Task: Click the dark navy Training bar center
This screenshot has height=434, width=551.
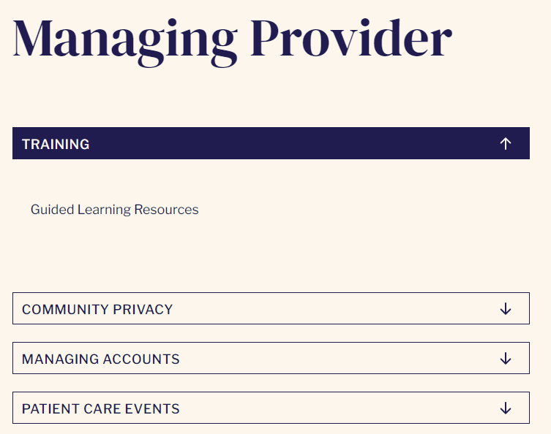Action: point(271,143)
